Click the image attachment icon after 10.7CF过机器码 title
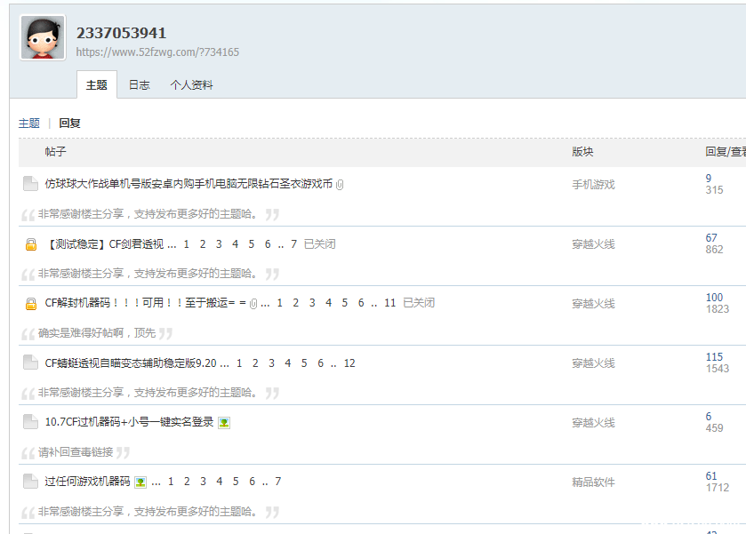 223,422
